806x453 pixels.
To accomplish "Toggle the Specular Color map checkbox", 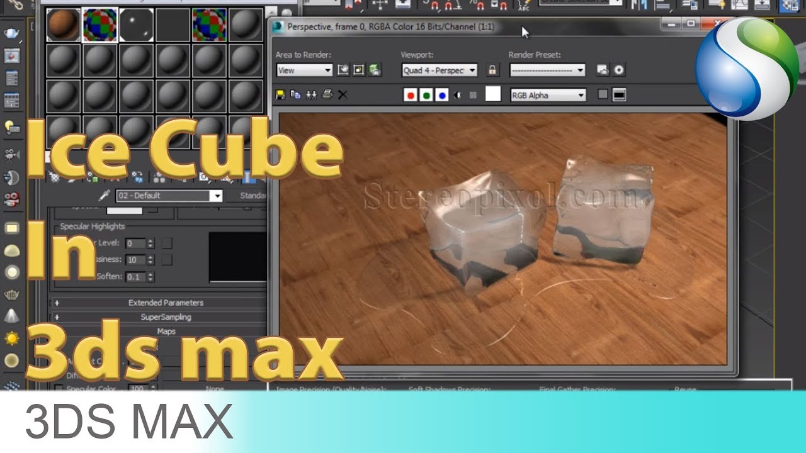I will point(59,389).
